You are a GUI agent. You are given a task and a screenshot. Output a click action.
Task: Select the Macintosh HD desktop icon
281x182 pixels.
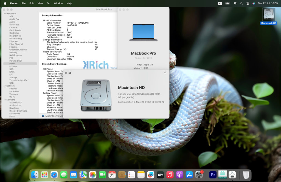pyautogui.click(x=268, y=16)
